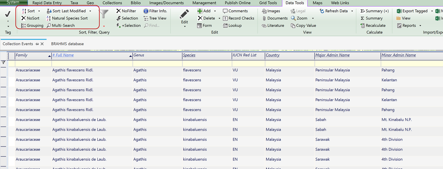
Task: Expand the Add dropdown arrow
Action: 215,11
